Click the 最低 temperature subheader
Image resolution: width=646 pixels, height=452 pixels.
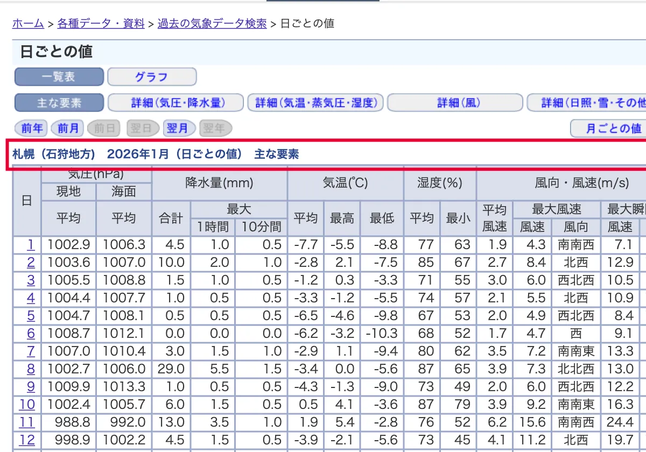click(382, 218)
